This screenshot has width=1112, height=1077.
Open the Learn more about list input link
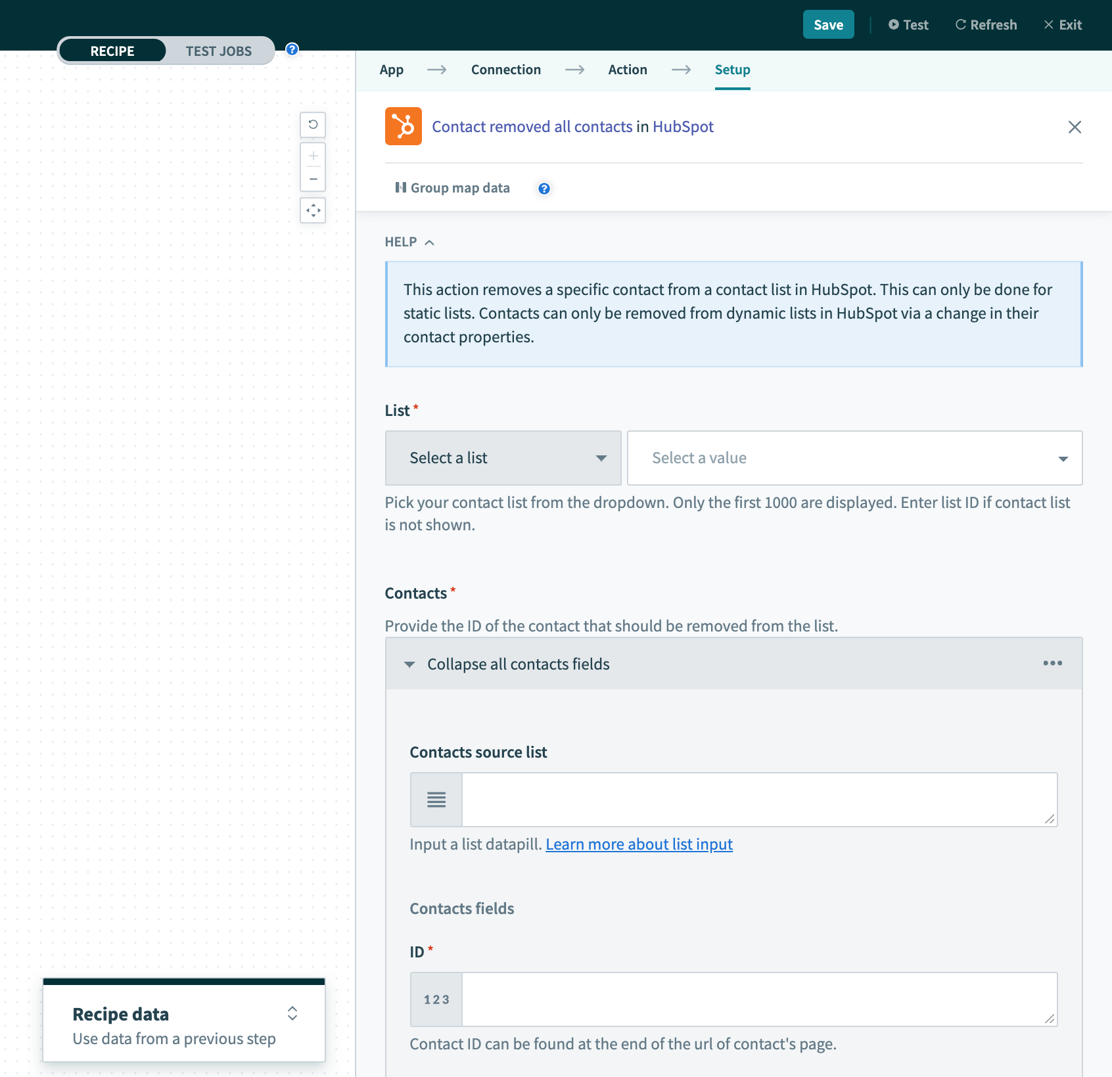639,844
